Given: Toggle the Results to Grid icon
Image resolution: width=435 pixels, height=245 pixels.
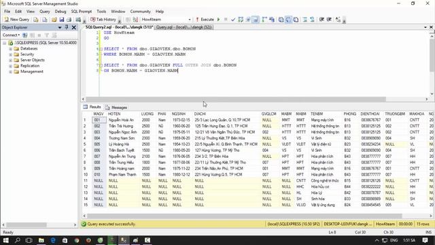Looking at the screenshot, I should click(288, 20).
